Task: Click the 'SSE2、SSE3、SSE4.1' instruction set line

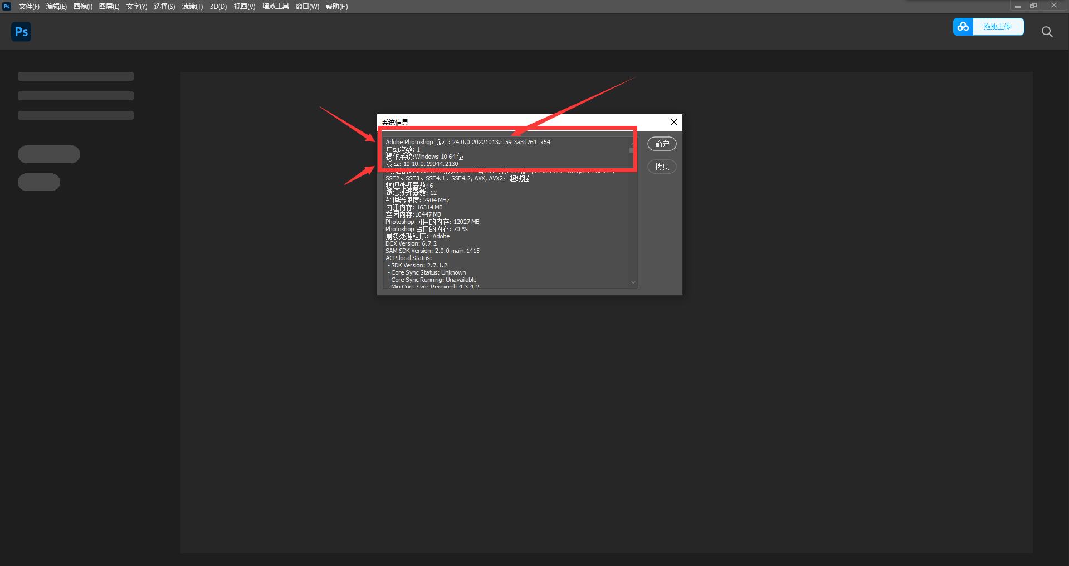Action: tap(457, 178)
